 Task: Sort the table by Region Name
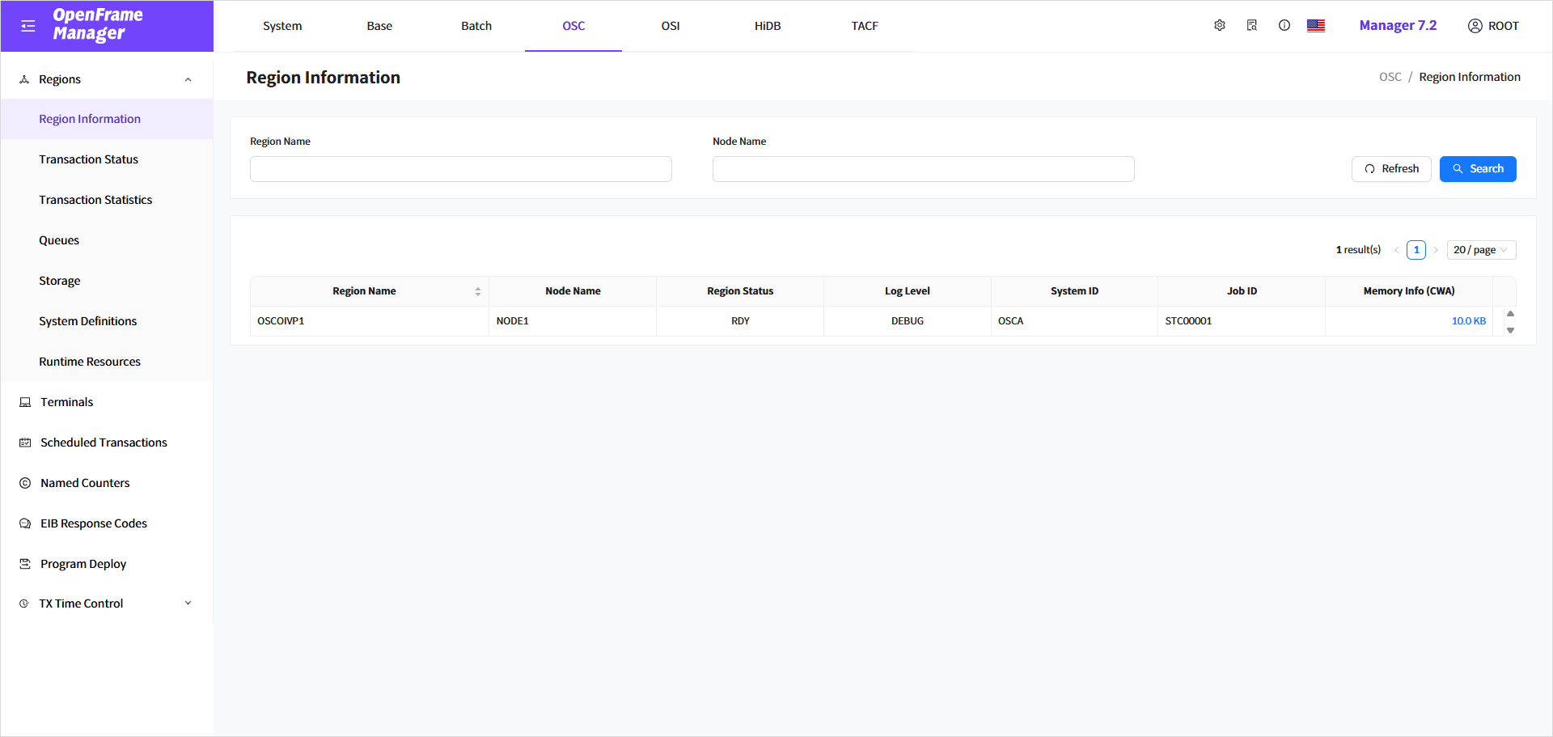tap(477, 291)
